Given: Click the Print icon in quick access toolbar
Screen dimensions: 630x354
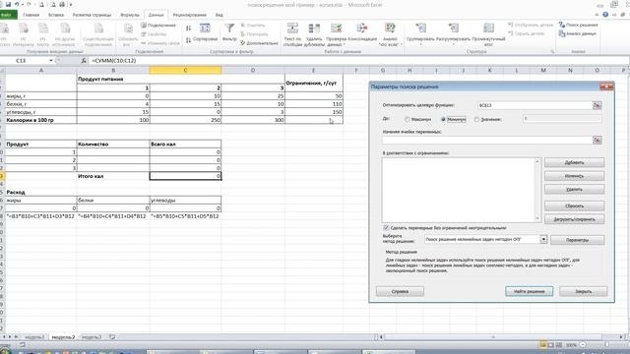Looking at the screenshot, I should (x=62, y=4).
